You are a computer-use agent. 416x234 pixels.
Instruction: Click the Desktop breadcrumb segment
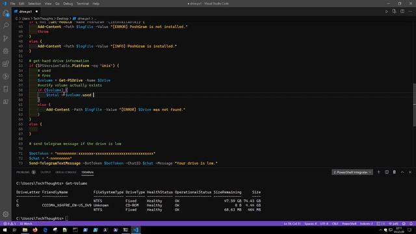(x=62, y=19)
